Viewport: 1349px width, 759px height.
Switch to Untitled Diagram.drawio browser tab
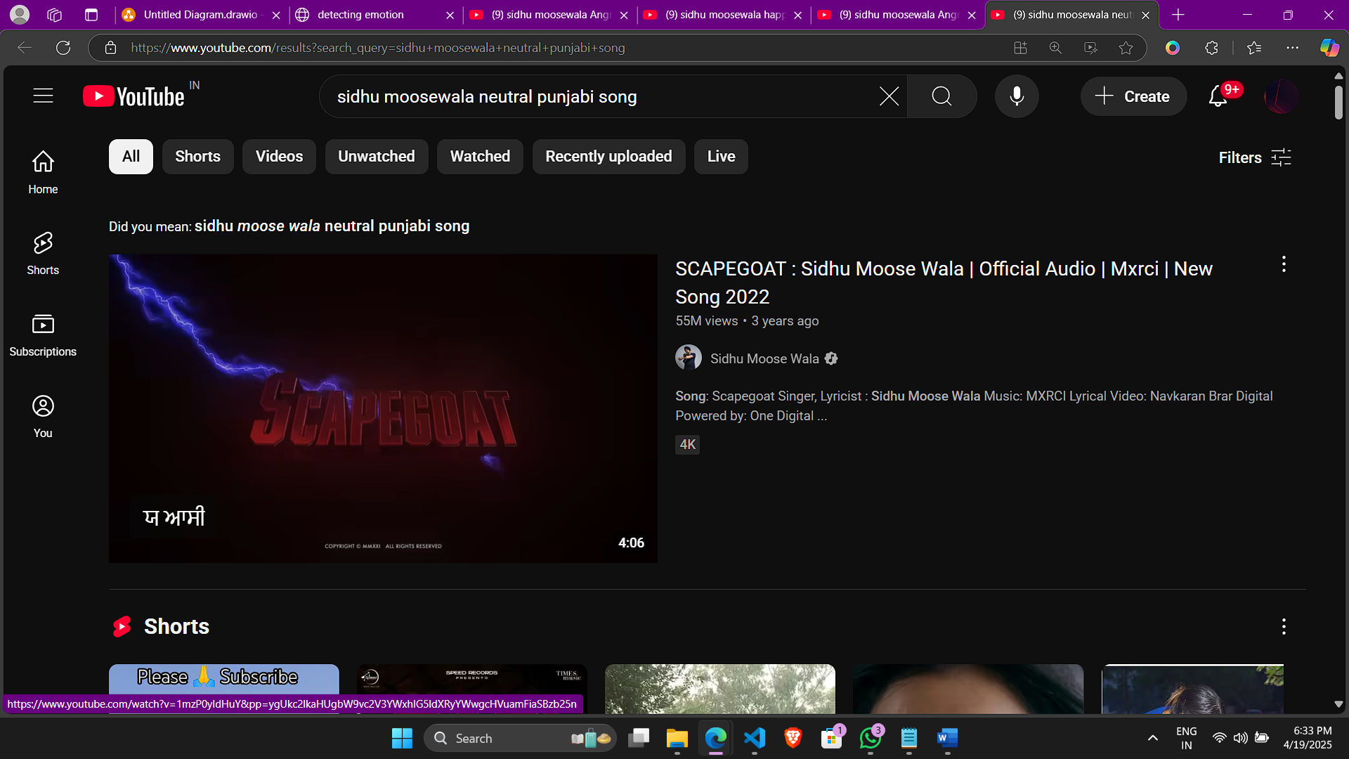[200, 15]
